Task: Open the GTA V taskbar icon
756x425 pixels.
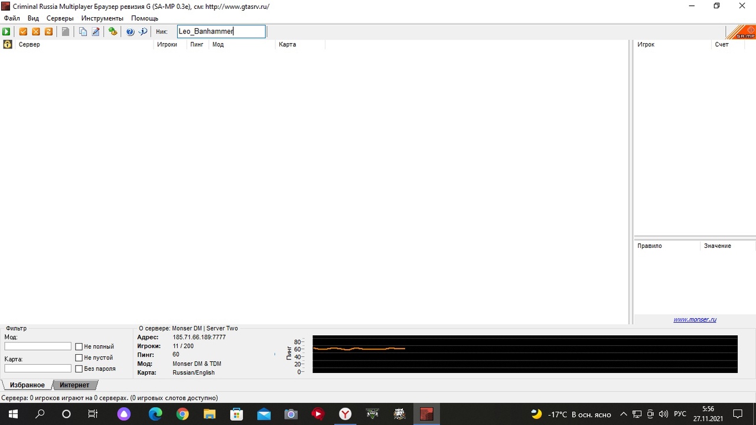Action: click(x=373, y=414)
